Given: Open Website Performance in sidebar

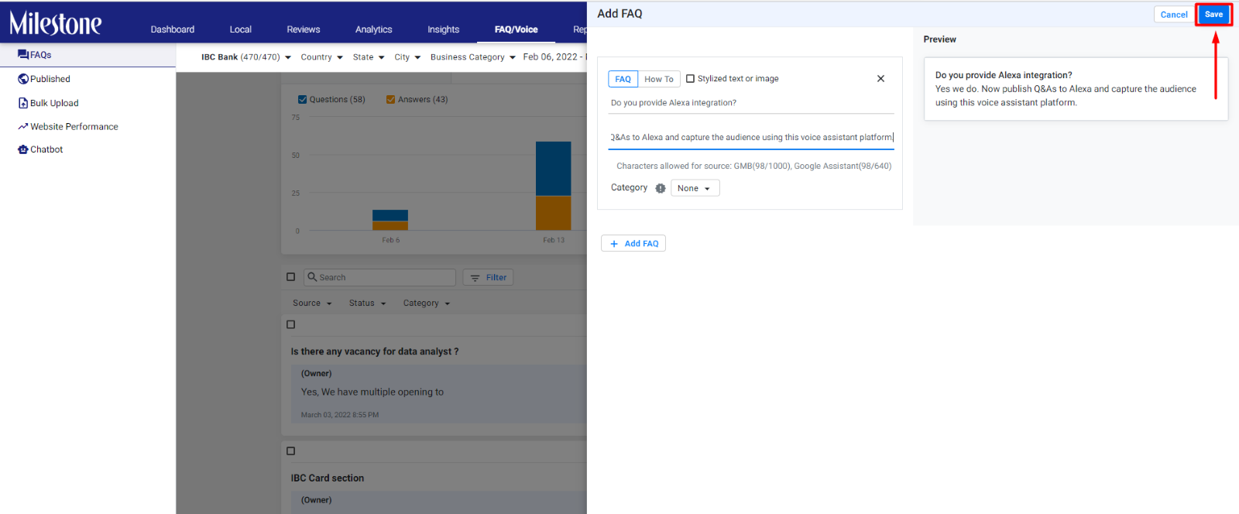Looking at the screenshot, I should coord(74,127).
